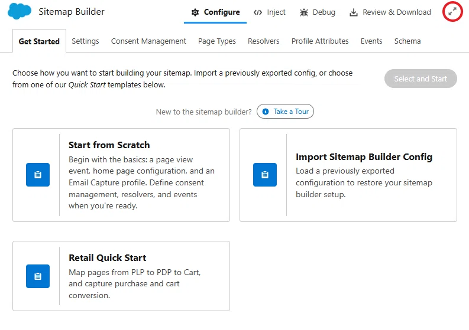Click the Retail Quick Start clipboard icon
This screenshot has height=330, width=469.
pos(38,276)
